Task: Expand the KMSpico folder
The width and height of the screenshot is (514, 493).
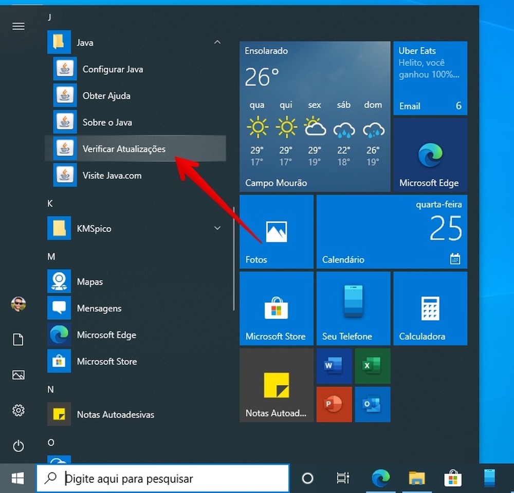Action: coord(217,228)
